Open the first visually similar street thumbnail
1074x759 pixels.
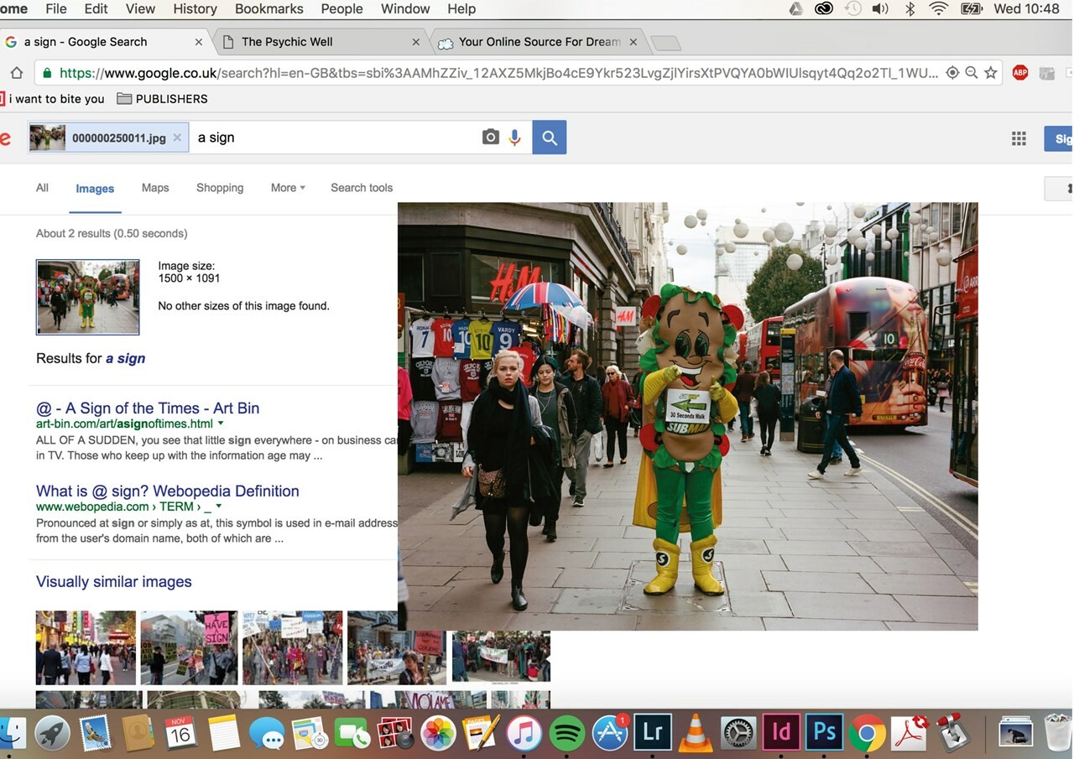coord(86,647)
